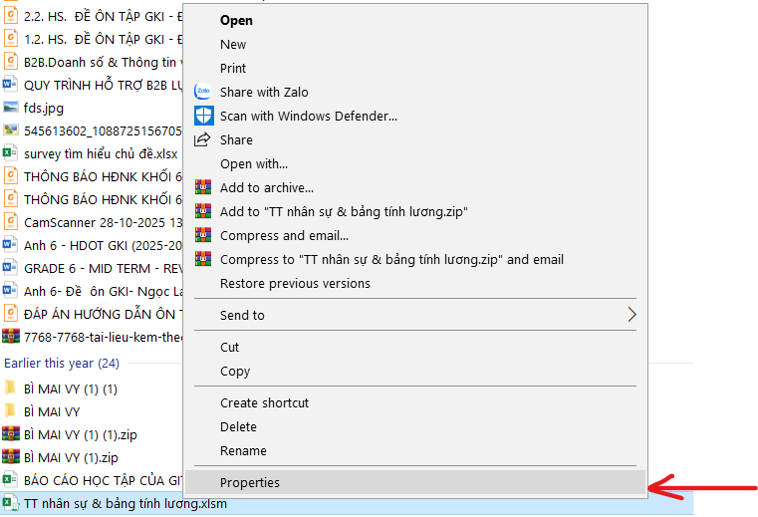Select file TT nhân sự & bảng tính lương.xlsm
758x517 pixels.
click(x=126, y=503)
